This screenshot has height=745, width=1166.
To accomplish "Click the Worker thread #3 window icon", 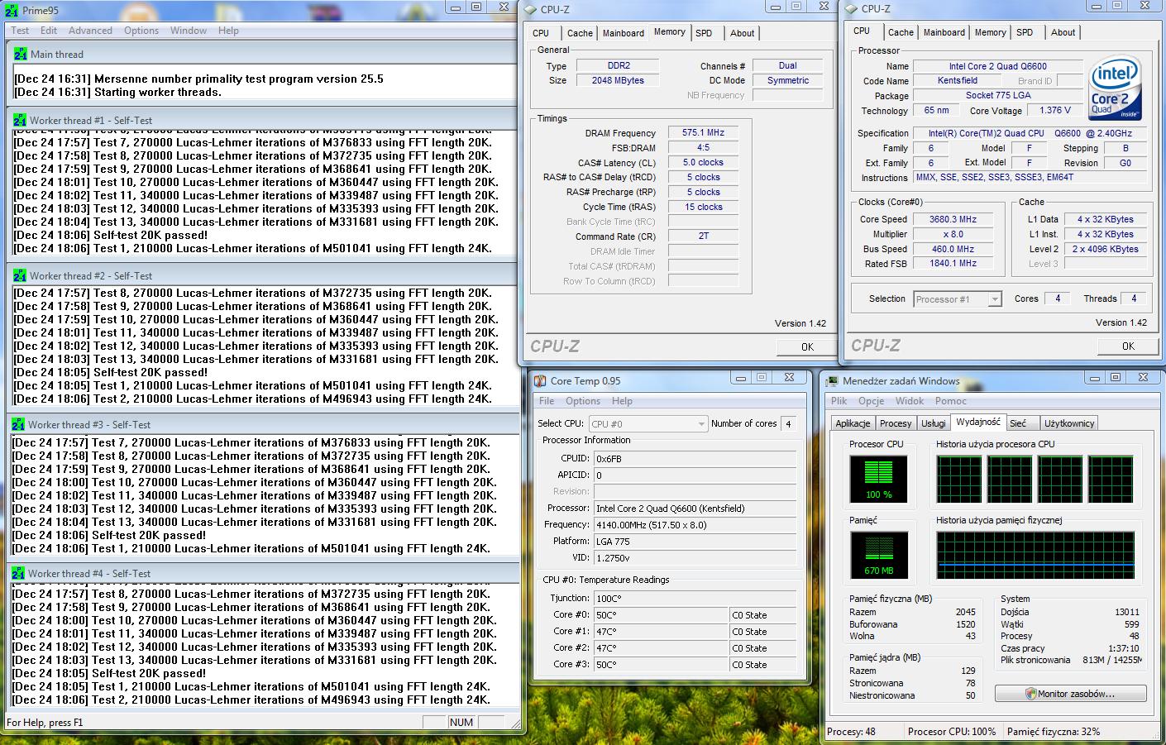I will [x=17, y=424].
